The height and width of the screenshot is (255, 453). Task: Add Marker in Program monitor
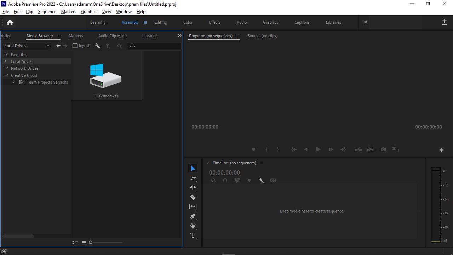(253, 149)
